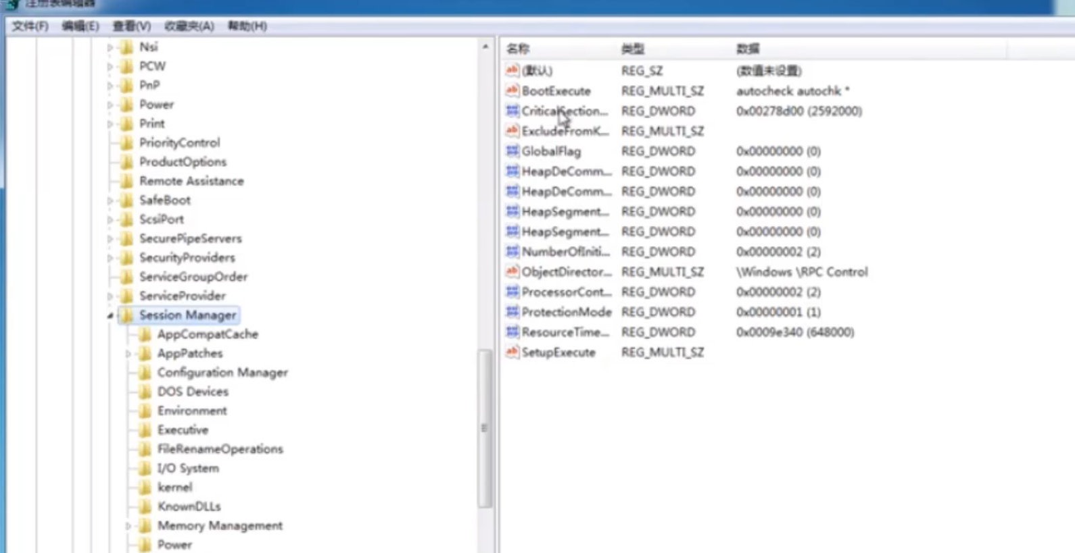This screenshot has width=1075, height=553.
Task: Click the GlobalFlag DWORD value icon
Action: click(512, 151)
